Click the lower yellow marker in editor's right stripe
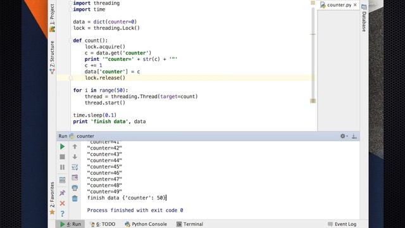The width and height of the screenshot is (405, 228). 313,101
